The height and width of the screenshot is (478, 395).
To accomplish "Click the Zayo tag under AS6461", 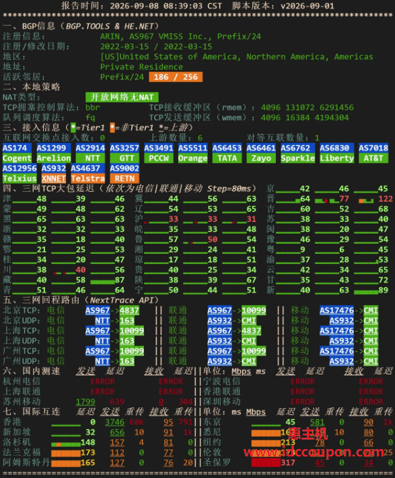I will click(x=261, y=158).
